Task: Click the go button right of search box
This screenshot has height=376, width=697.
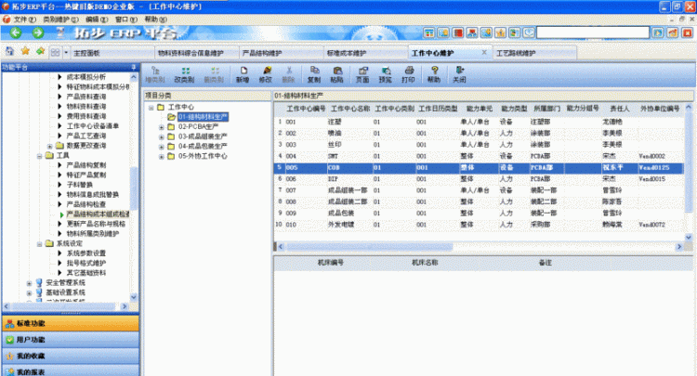Action: pos(658,32)
